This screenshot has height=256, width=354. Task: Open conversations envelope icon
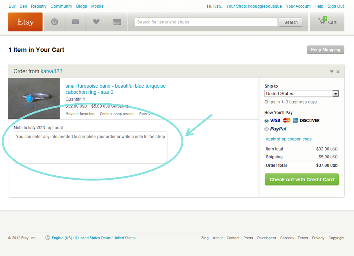pyautogui.click(x=76, y=22)
